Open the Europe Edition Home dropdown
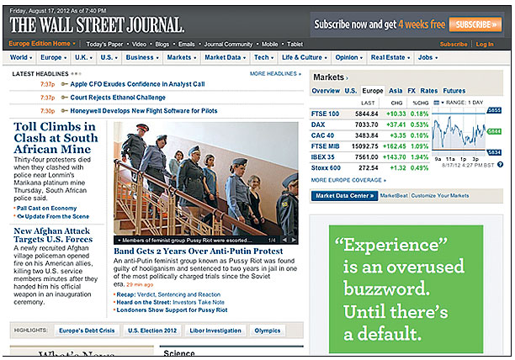Image resolution: width=515 pixels, height=360 pixels. [x=43, y=43]
